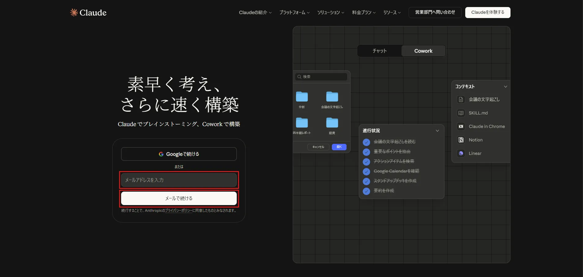Click the Claude in Chrome icon
The height and width of the screenshot is (277, 583).
click(x=461, y=126)
